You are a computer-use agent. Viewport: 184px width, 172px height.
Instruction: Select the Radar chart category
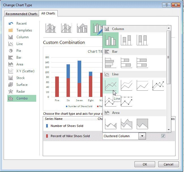pos(21,92)
